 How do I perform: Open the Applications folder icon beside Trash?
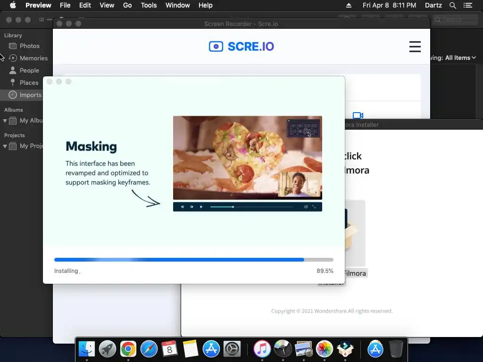coord(375,349)
